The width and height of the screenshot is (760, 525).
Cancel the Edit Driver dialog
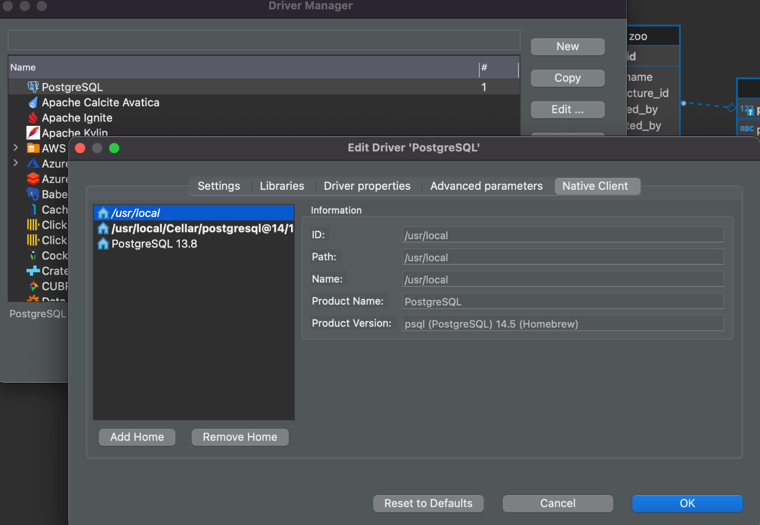[x=558, y=503]
